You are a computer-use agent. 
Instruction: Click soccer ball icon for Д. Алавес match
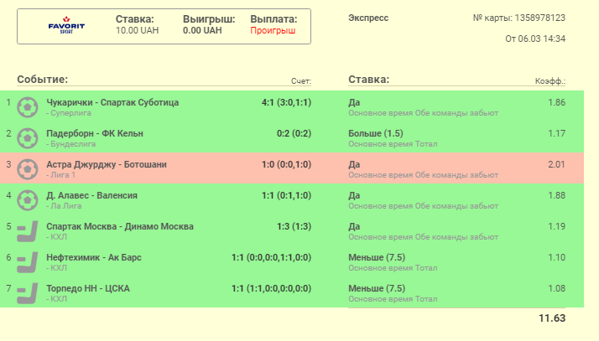28,200
